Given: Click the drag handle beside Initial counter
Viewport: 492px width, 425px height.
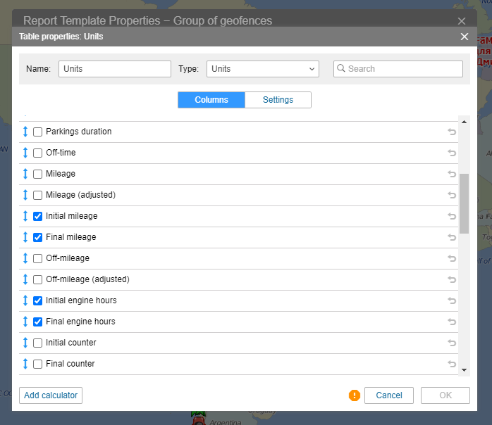Looking at the screenshot, I should 25,343.
